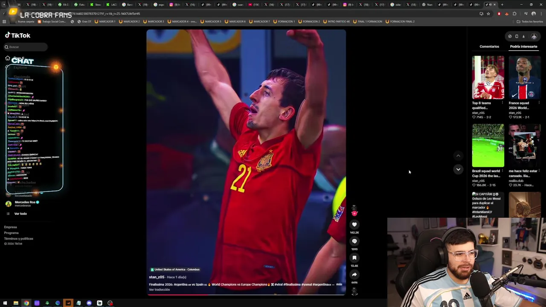The height and width of the screenshot is (307, 546).
Task: Expand the caption with 'más'
Action: [x=339, y=284]
